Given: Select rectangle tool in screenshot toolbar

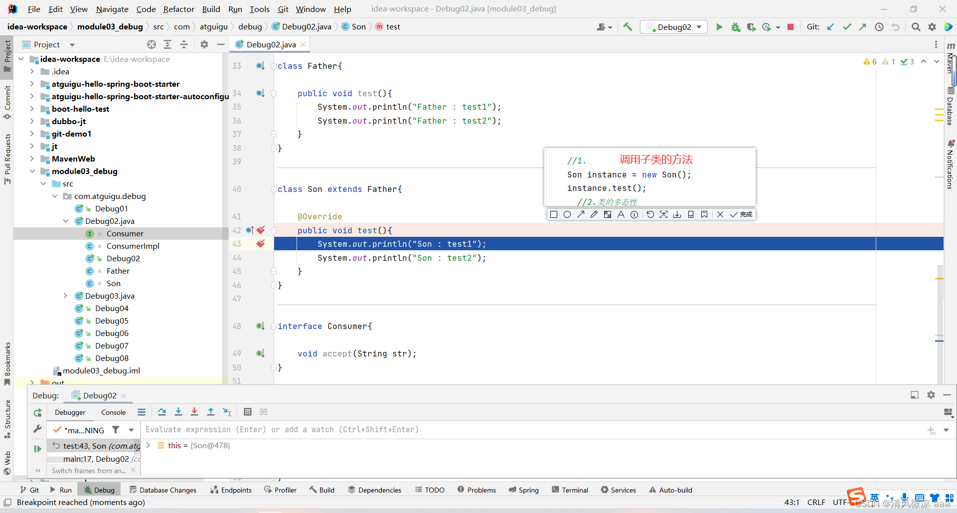Looking at the screenshot, I should coord(554,214).
